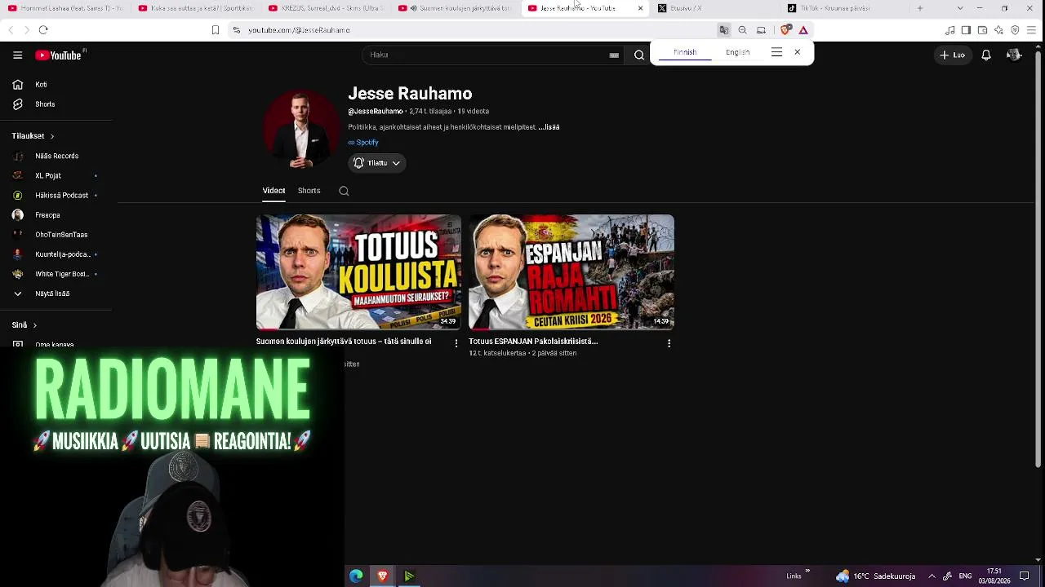Search within channel using magnifier icon
1045x587 pixels.
click(x=344, y=191)
